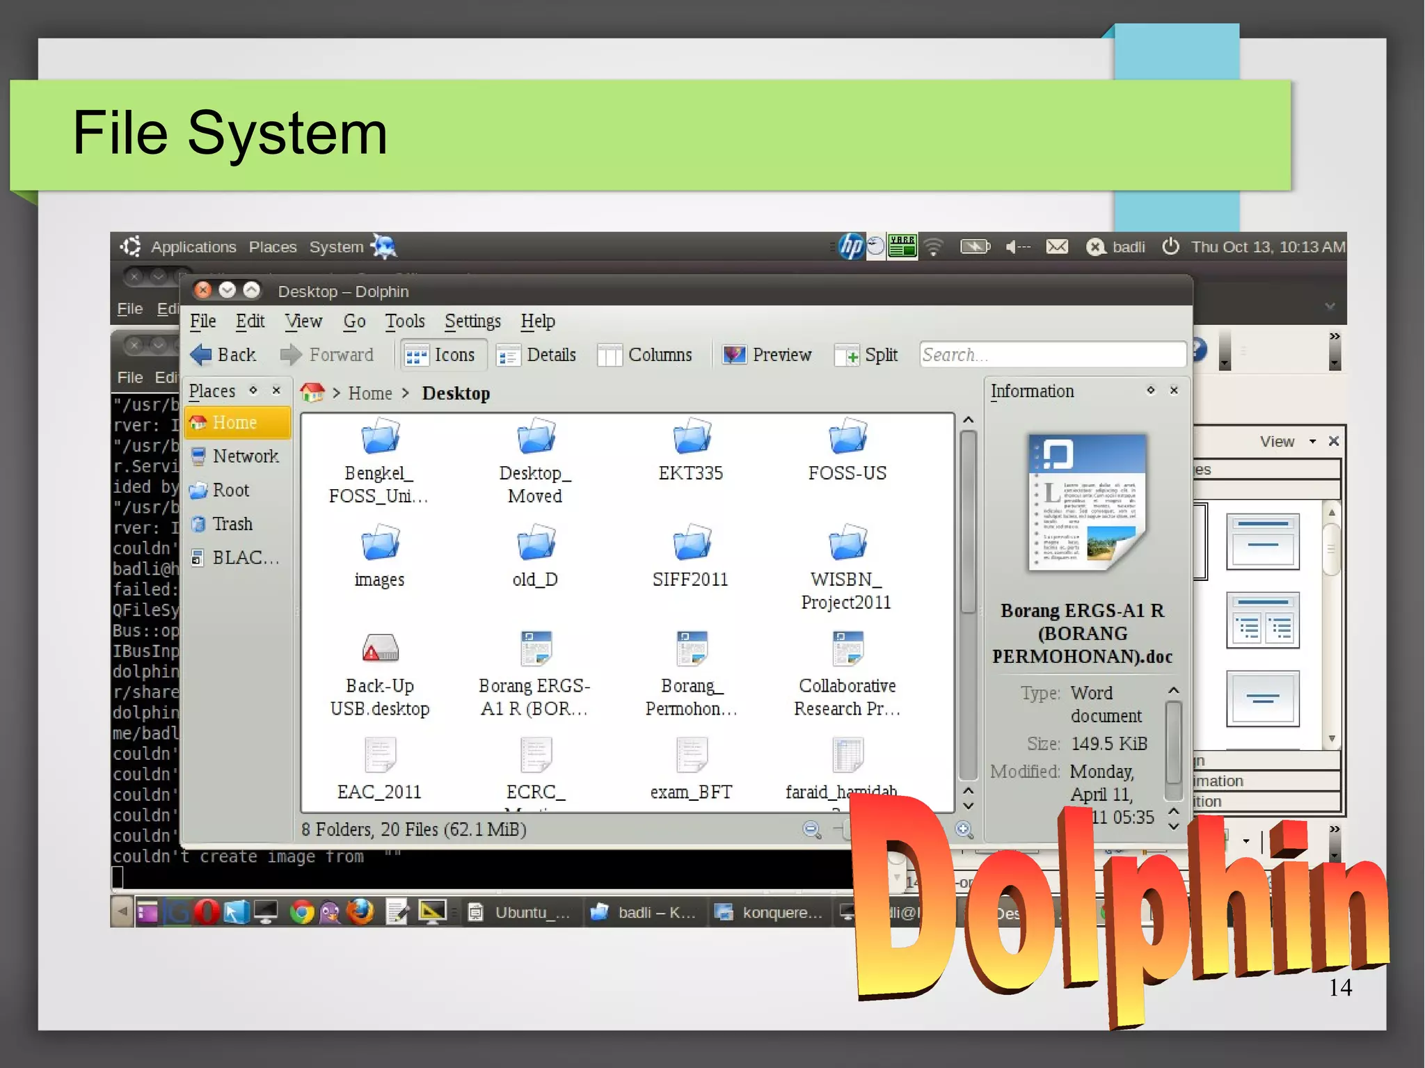Expand breadcrumb arrow before Home

336,393
